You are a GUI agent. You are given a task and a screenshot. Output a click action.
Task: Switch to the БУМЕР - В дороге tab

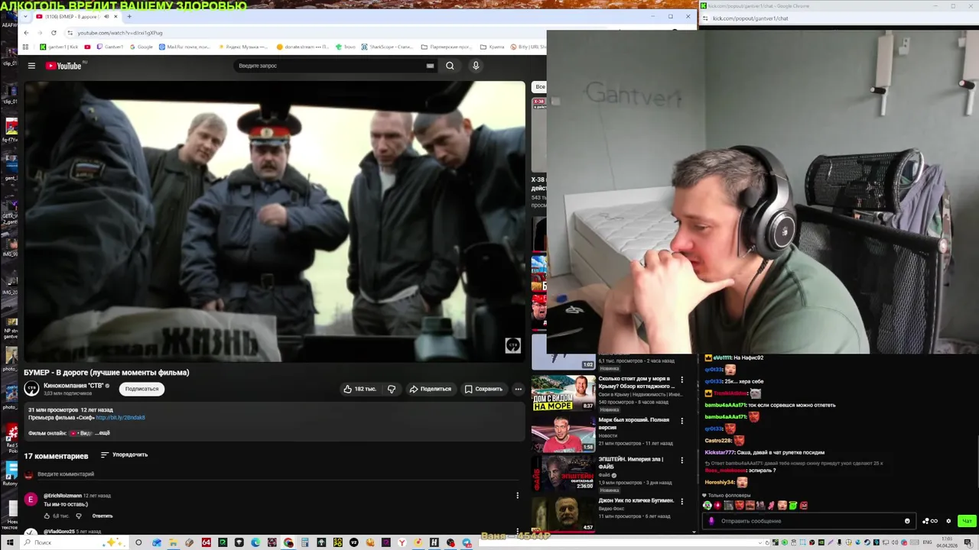coord(76,16)
